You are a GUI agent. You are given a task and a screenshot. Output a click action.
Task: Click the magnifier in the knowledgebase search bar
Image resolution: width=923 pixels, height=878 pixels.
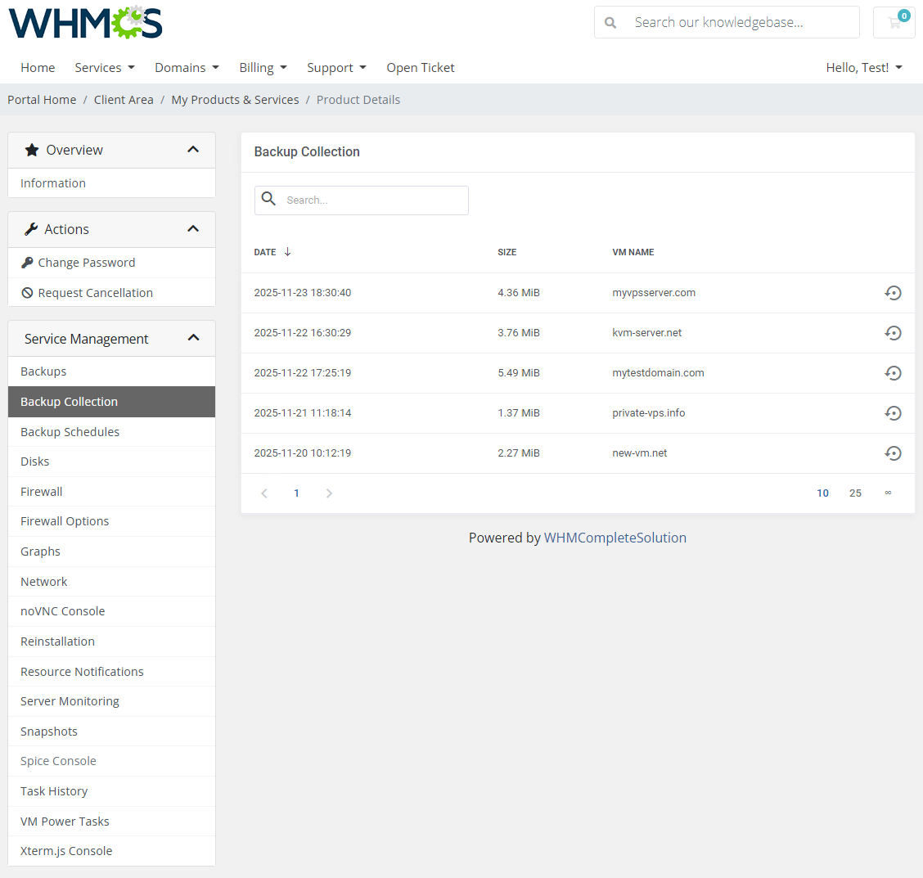point(610,22)
